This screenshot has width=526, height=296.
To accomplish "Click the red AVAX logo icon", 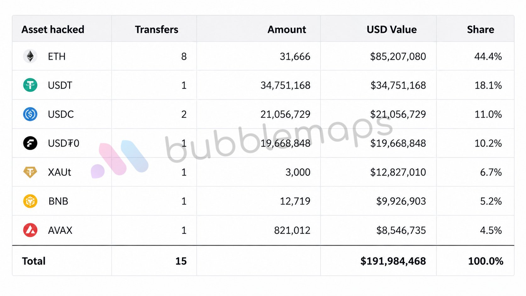I will click(x=30, y=230).
